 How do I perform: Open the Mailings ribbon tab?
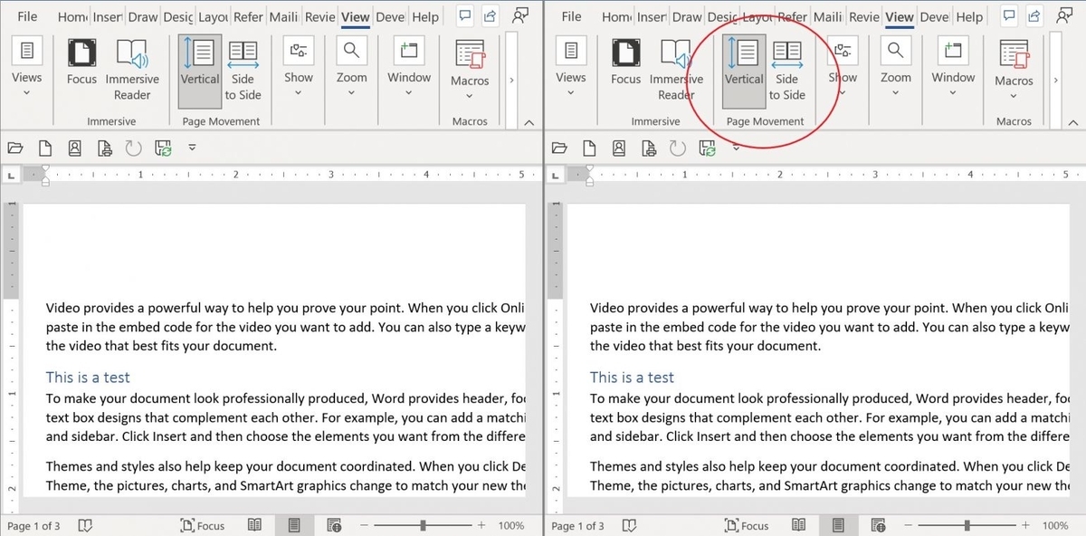283,16
